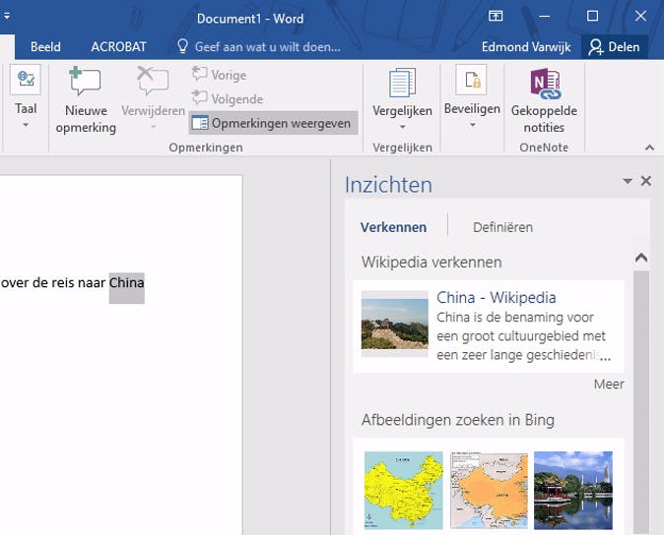Expand the Beveiligen dropdown arrow

tap(473, 125)
